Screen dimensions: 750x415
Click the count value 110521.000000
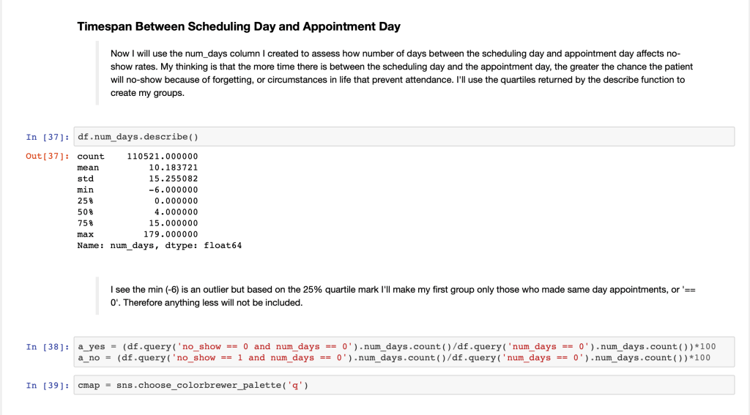tap(162, 157)
